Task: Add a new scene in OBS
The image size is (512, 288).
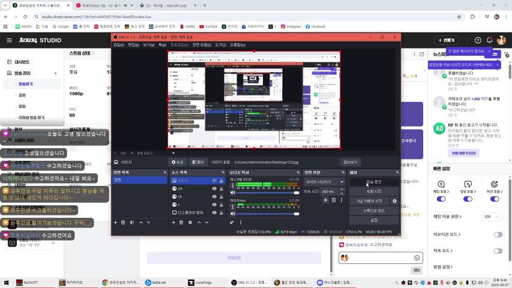Action: [x=115, y=223]
